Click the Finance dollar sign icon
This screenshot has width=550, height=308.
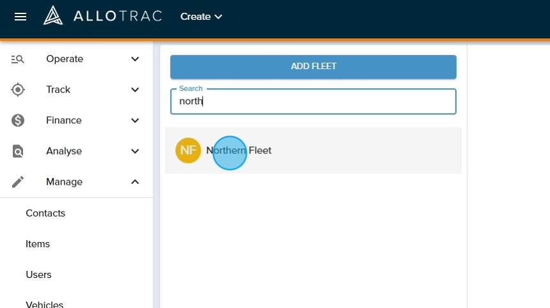click(x=18, y=120)
